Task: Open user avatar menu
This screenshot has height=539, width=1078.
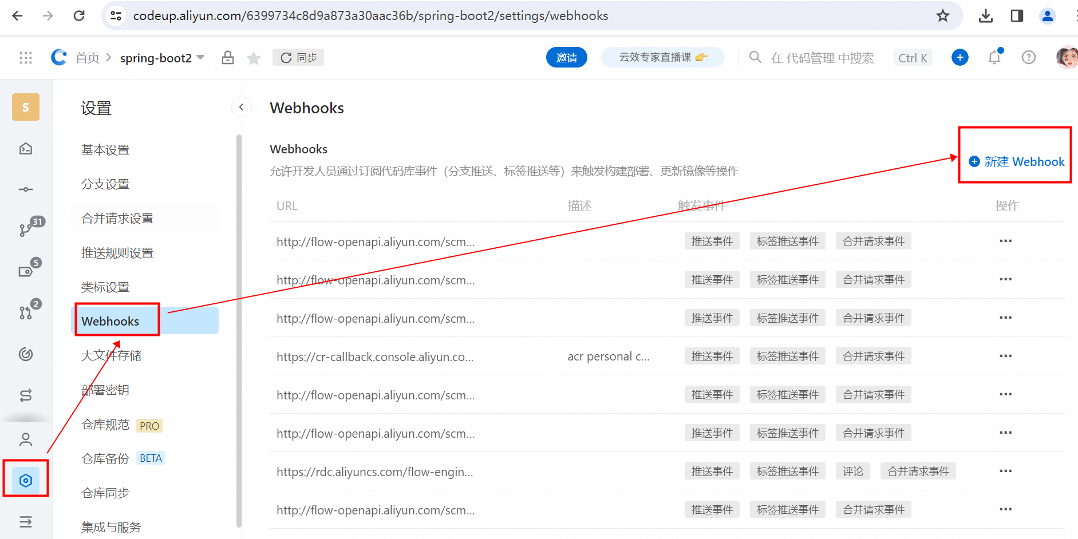Action: (x=1067, y=57)
